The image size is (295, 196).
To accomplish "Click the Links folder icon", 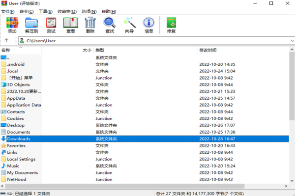I will [x=3, y=152].
